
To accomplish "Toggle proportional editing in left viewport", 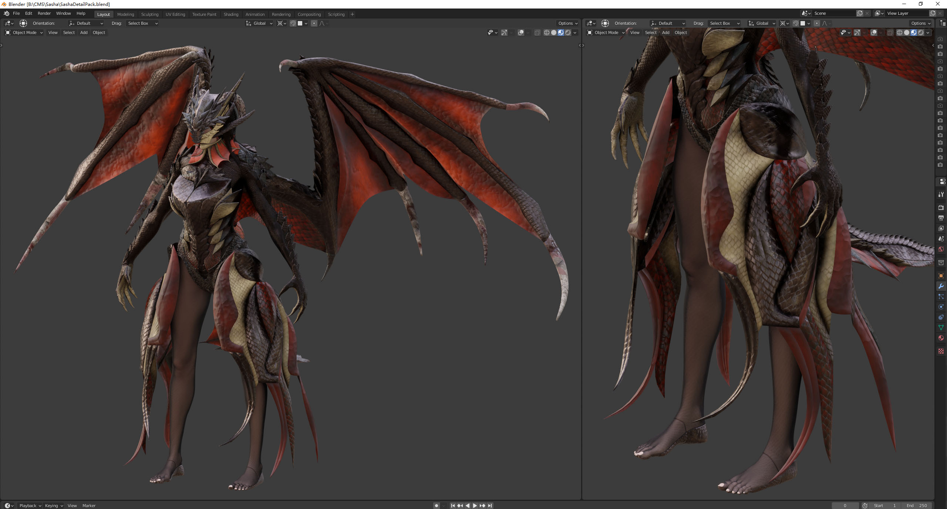I will pyautogui.click(x=314, y=23).
